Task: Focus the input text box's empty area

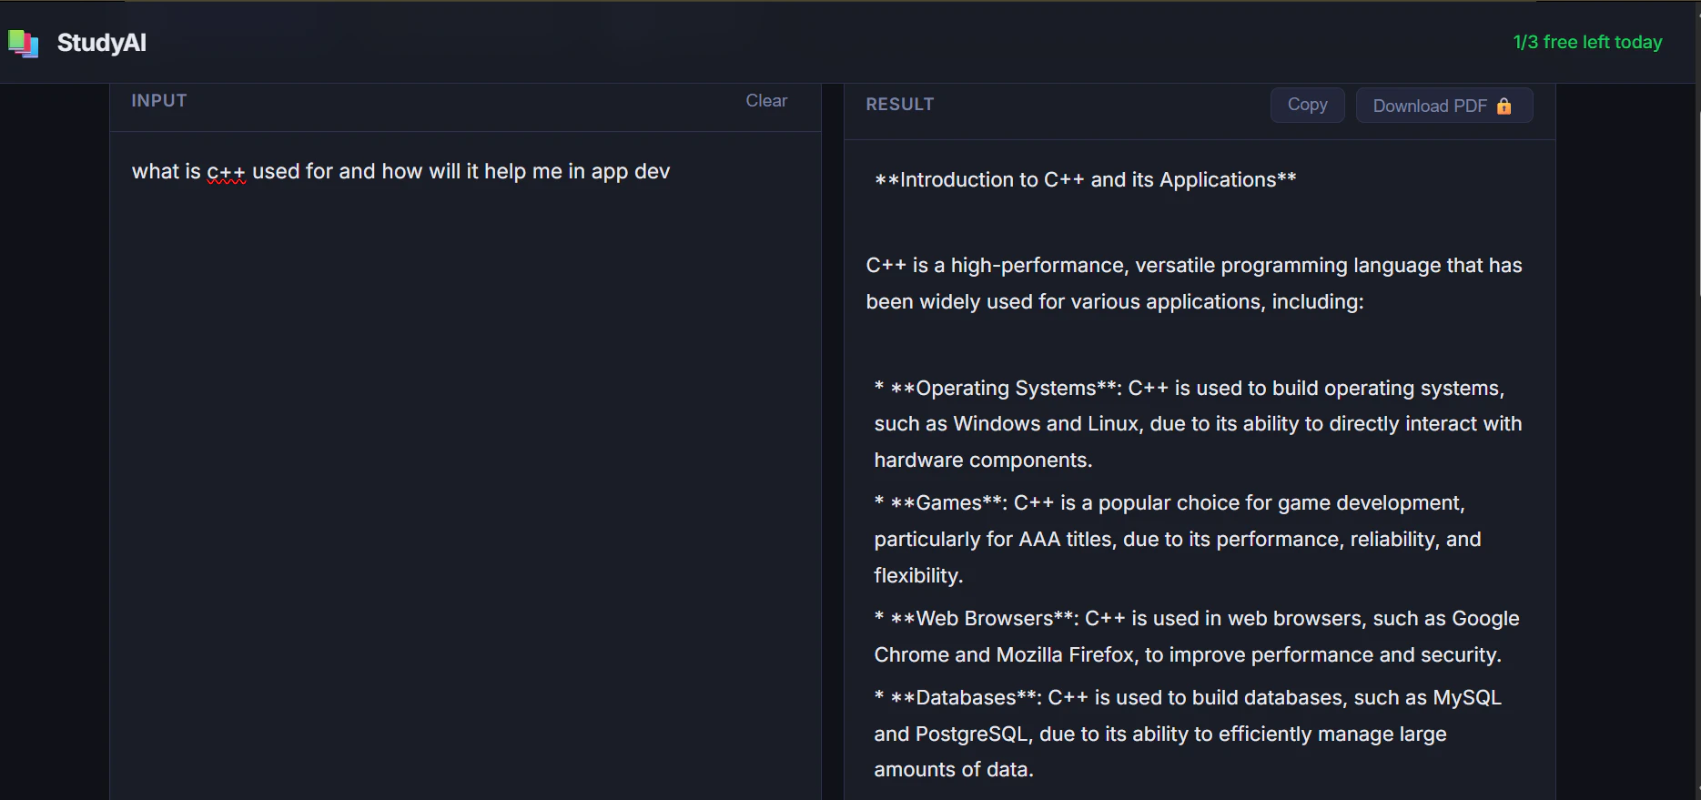Action: (464, 455)
